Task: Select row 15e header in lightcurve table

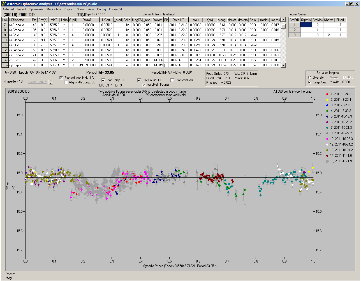Action: 5,65
